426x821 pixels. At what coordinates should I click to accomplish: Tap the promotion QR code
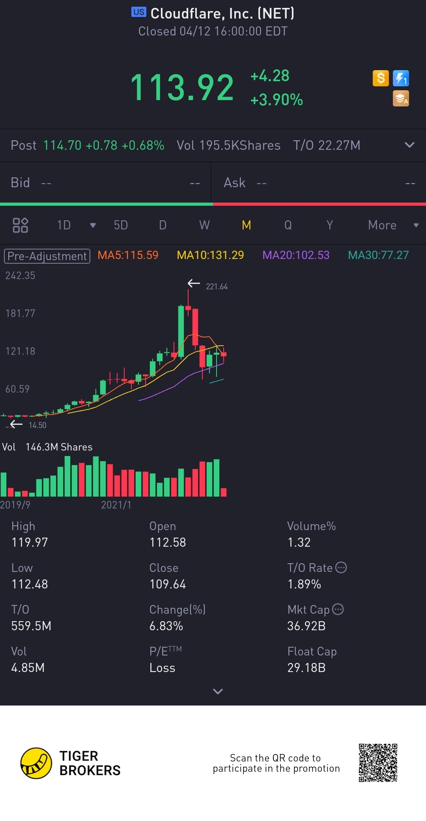(x=377, y=763)
